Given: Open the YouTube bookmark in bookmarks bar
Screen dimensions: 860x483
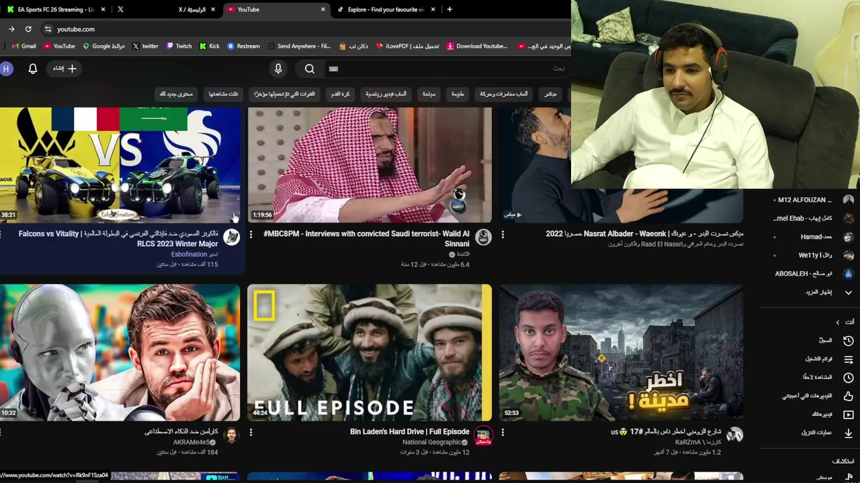Looking at the screenshot, I should point(59,46).
